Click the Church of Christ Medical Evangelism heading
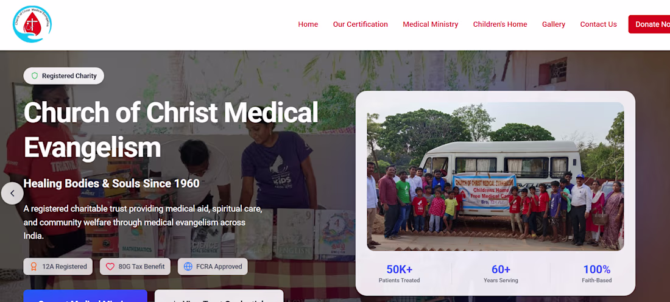Image resolution: width=670 pixels, height=302 pixels. tap(171, 129)
